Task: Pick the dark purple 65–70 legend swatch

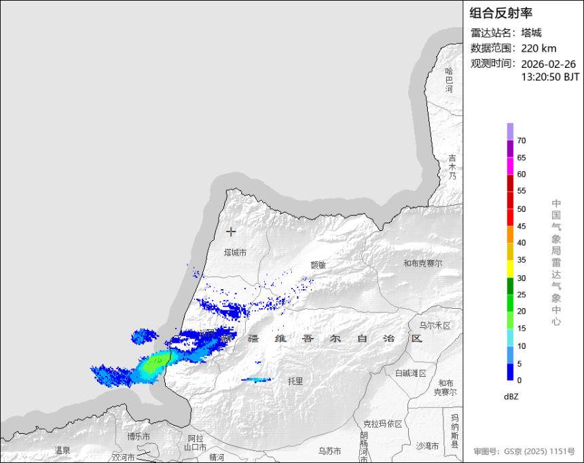Action: tap(510, 149)
